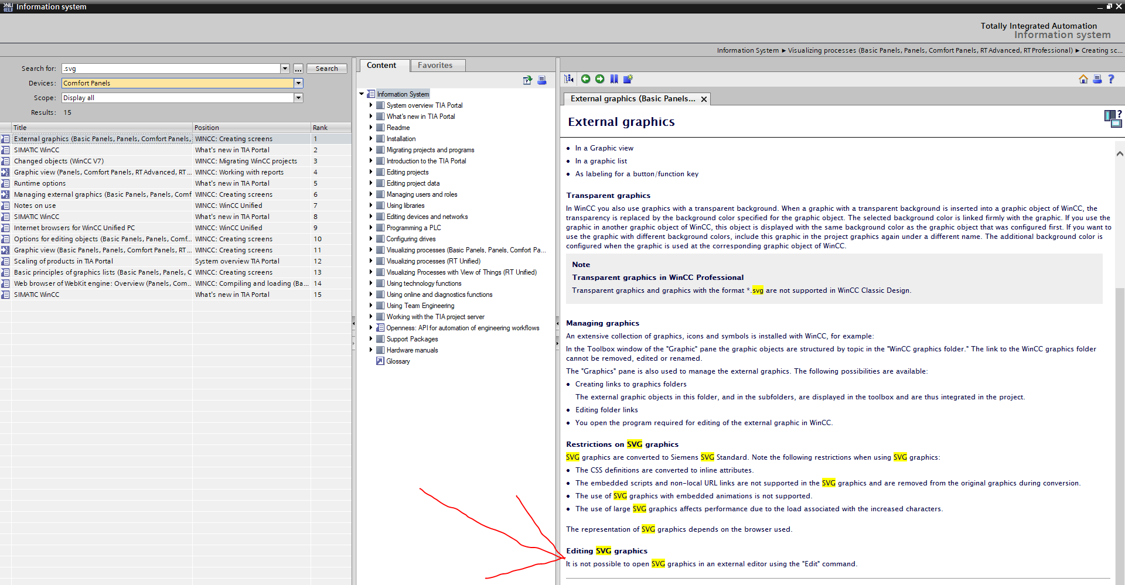
Task: Expand the Programming a PLC tree node
Action: point(371,228)
